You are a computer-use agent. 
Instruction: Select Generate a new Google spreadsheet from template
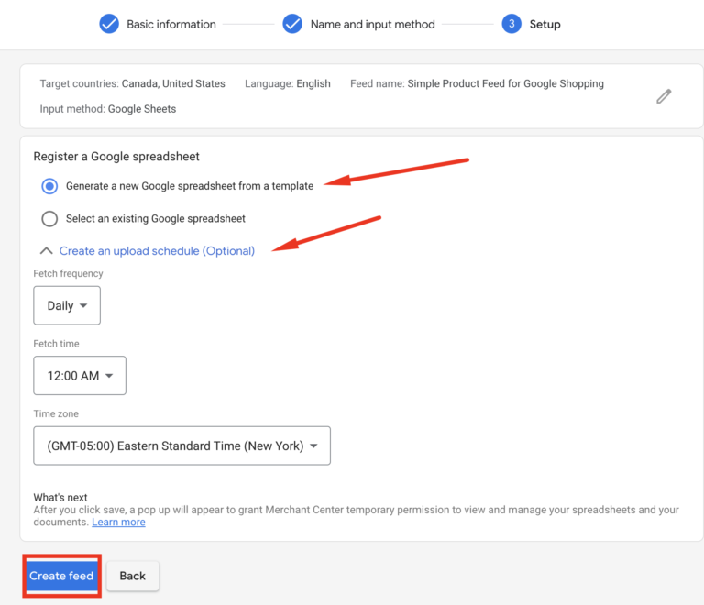click(x=49, y=186)
